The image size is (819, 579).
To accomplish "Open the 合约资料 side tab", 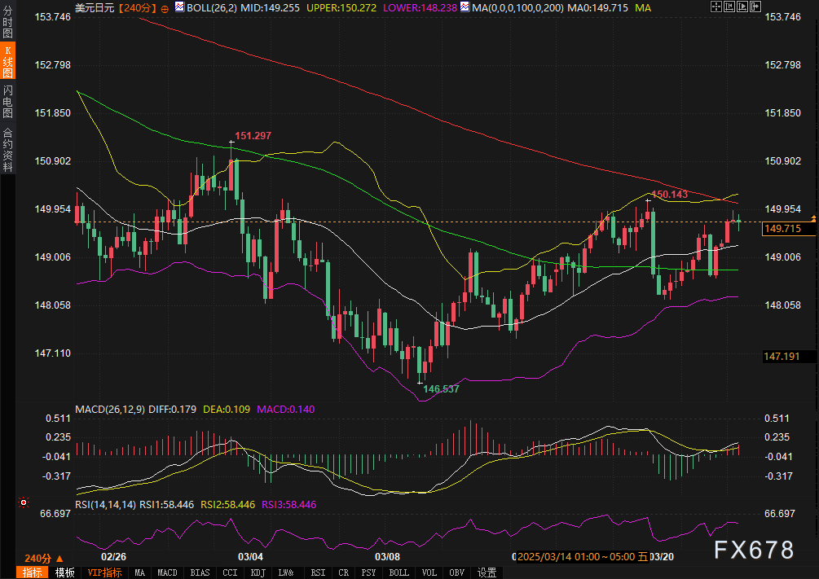I will (x=8, y=149).
